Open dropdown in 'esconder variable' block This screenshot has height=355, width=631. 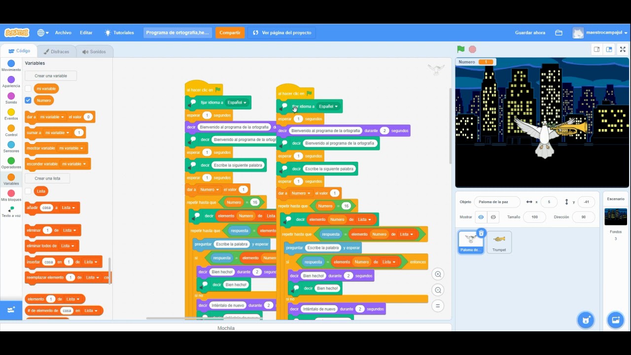pos(74,164)
